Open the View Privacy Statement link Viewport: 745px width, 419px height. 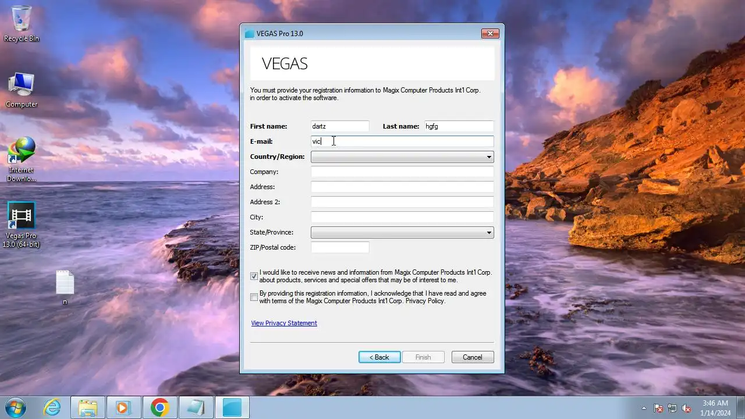tap(284, 323)
